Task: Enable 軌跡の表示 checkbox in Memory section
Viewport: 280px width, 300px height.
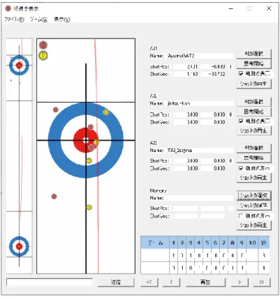Action: [x=241, y=216]
